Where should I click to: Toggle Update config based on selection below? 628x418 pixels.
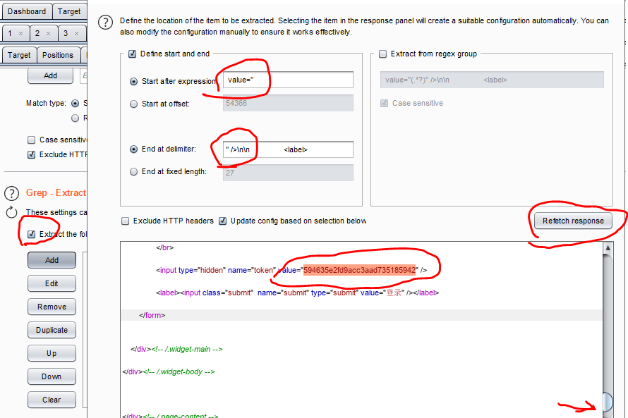click(223, 221)
